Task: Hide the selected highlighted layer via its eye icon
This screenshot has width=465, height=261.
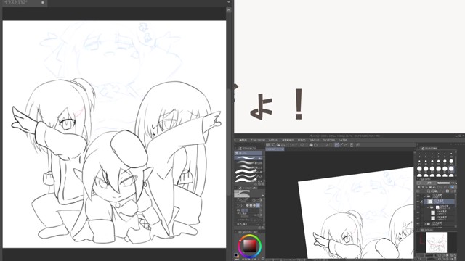Action: tap(418, 202)
